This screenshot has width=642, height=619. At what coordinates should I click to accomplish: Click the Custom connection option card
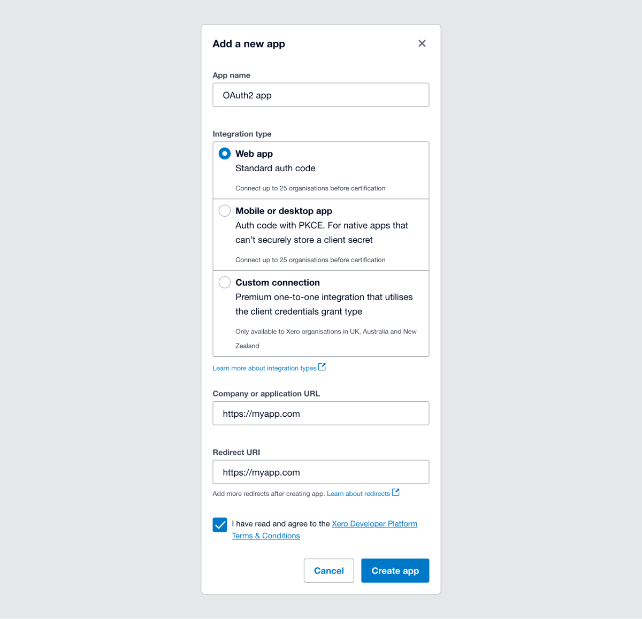tap(320, 314)
